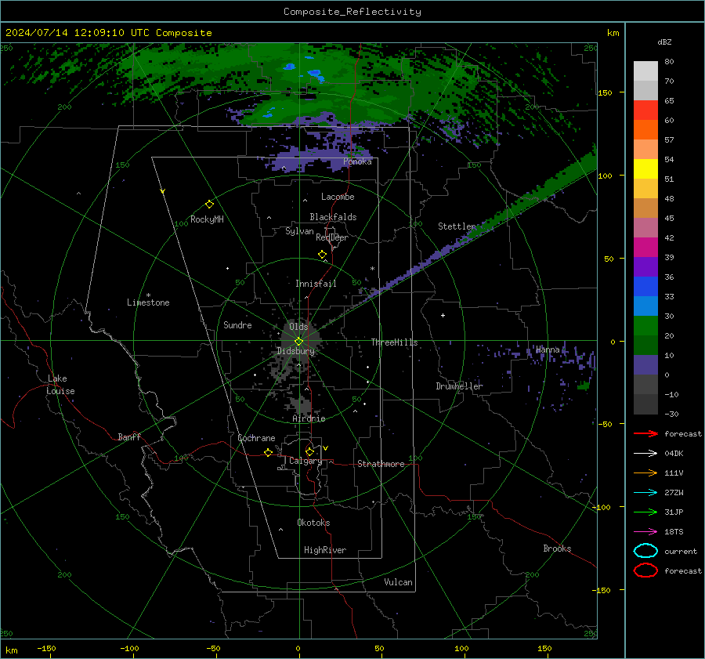Click the Stettler label
The width and height of the screenshot is (705, 659).
457,226
